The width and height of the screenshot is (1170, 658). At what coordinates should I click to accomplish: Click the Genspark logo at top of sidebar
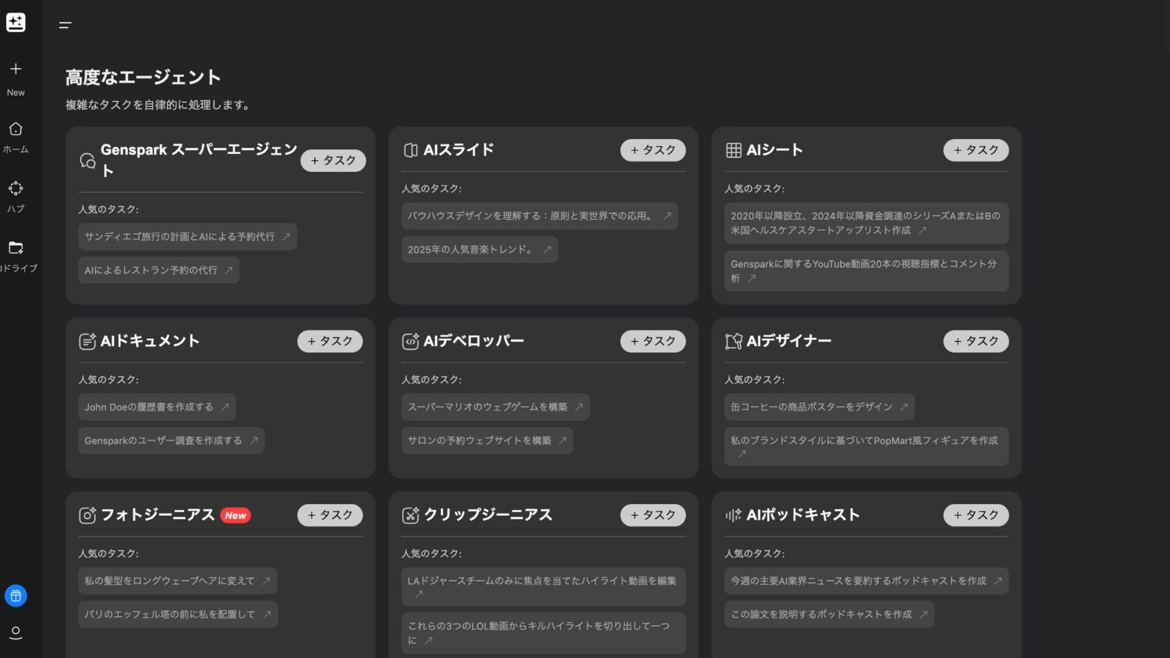tap(15, 23)
